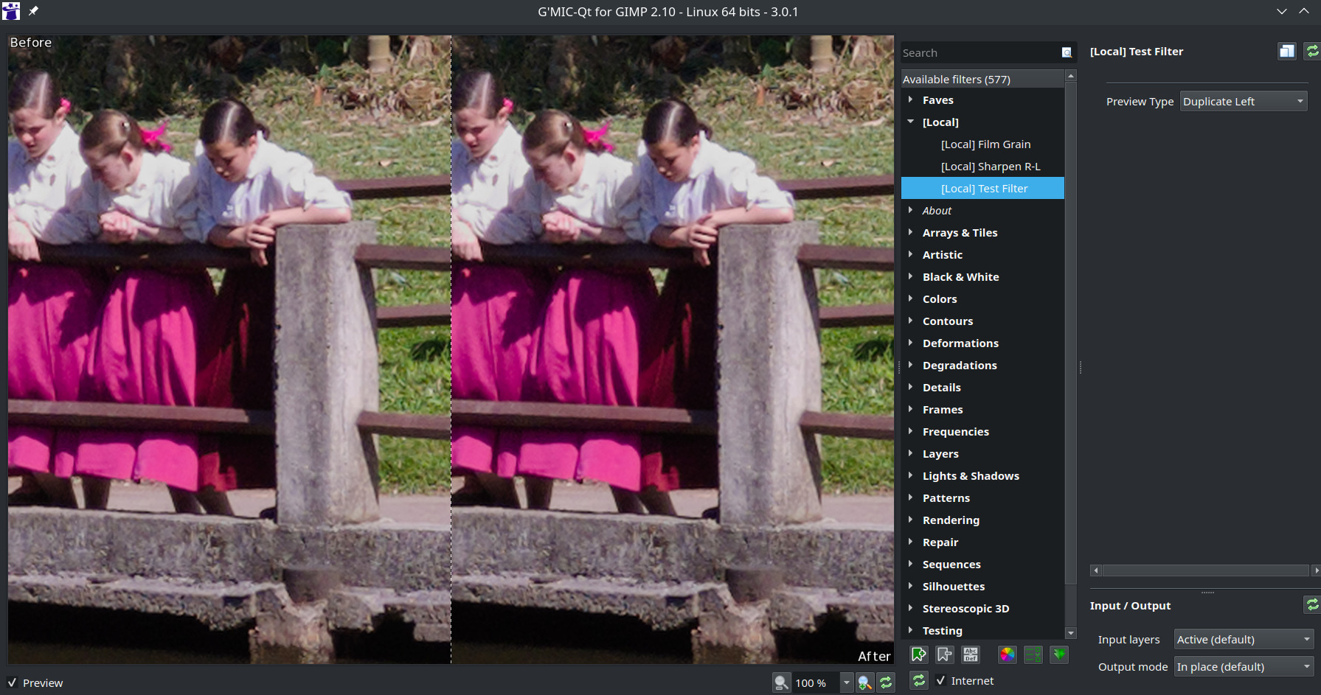Open the color wheel settings icon
Viewport: 1321px width, 695px height.
tap(1007, 654)
